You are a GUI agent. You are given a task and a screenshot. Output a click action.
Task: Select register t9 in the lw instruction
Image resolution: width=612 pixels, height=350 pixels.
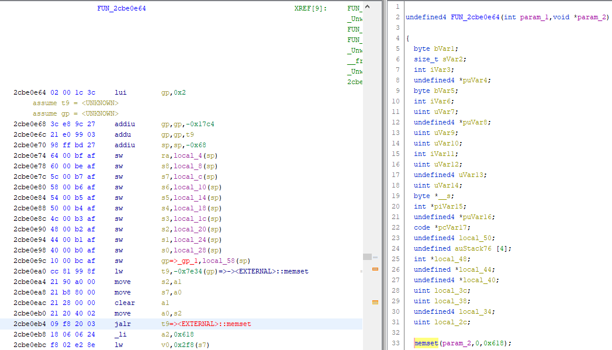pyautogui.click(x=165, y=271)
